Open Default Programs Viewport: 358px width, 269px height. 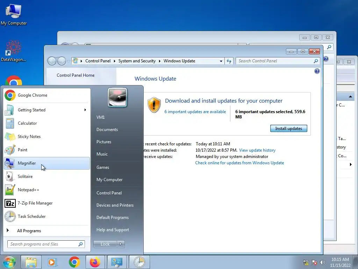(113, 218)
